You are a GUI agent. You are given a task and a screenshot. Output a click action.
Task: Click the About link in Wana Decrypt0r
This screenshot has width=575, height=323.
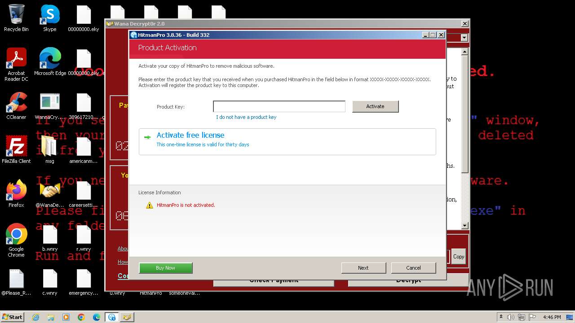point(123,249)
